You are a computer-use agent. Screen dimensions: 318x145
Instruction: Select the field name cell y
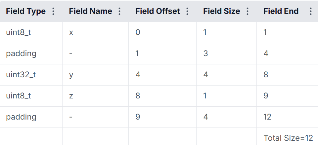[96, 75]
